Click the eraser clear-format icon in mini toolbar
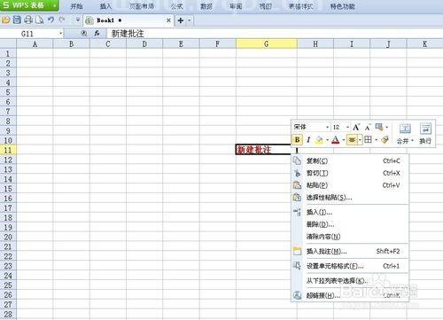Screen dimensions: 443x320 [385, 139]
